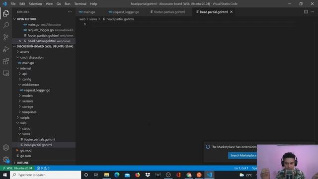Open the Help menu
This screenshot has height=179, width=318.
pos(93,4)
